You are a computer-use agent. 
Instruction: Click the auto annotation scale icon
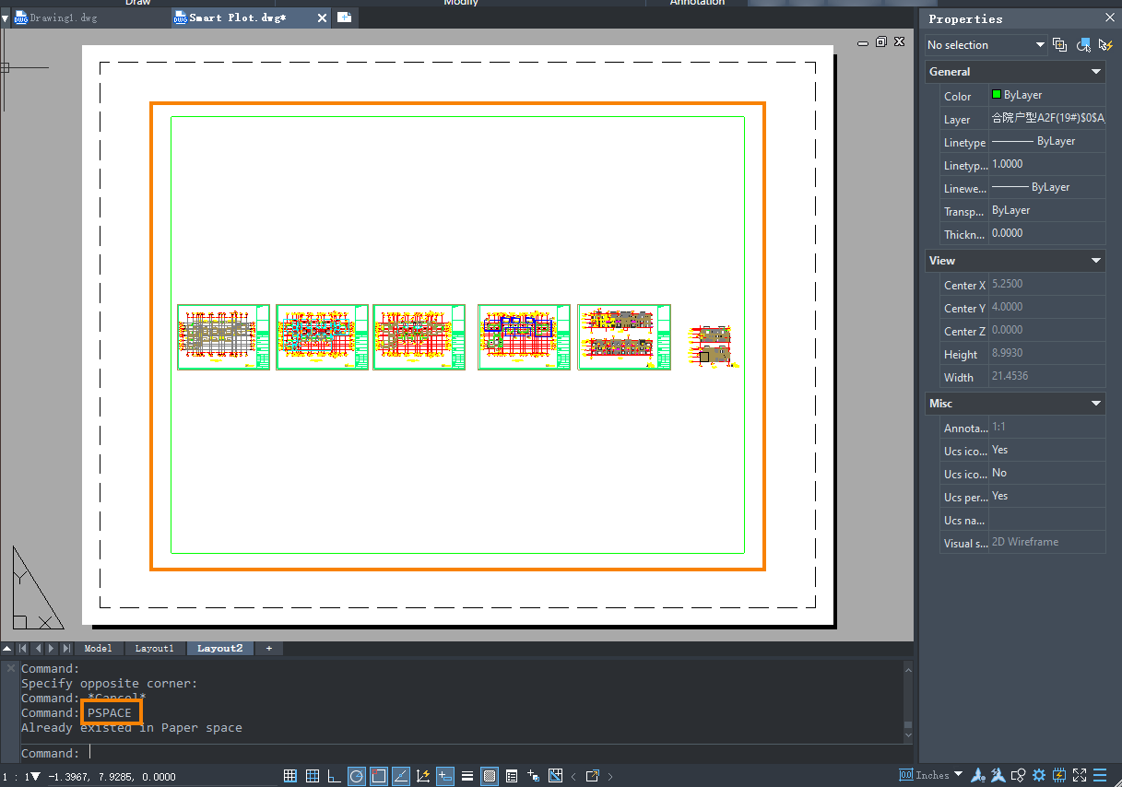click(x=998, y=775)
